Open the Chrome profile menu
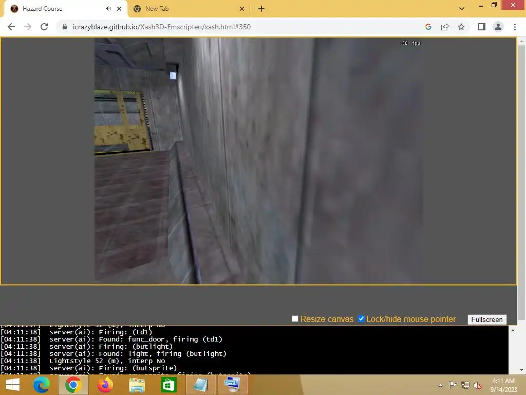The image size is (526, 395). click(498, 27)
